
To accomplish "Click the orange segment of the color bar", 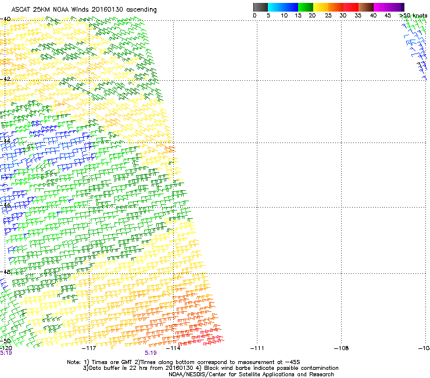I will pos(336,7).
